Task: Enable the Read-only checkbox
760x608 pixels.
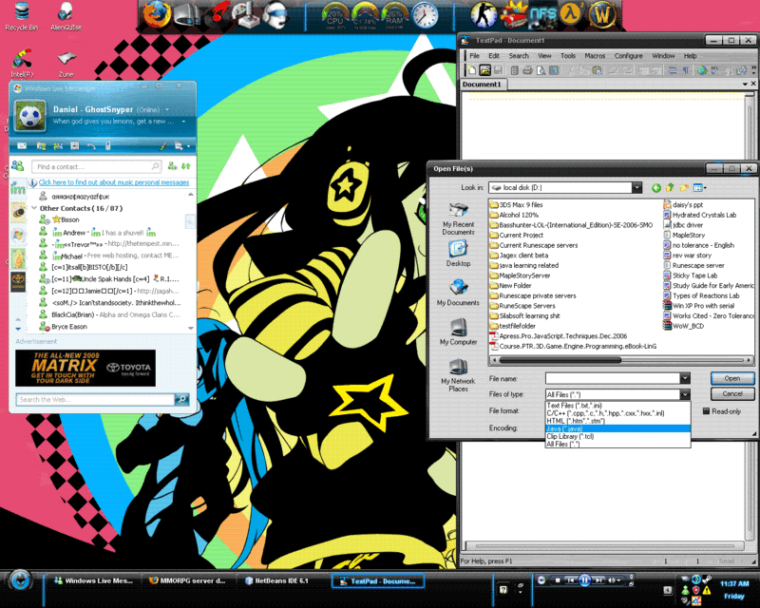Action: pos(707,411)
